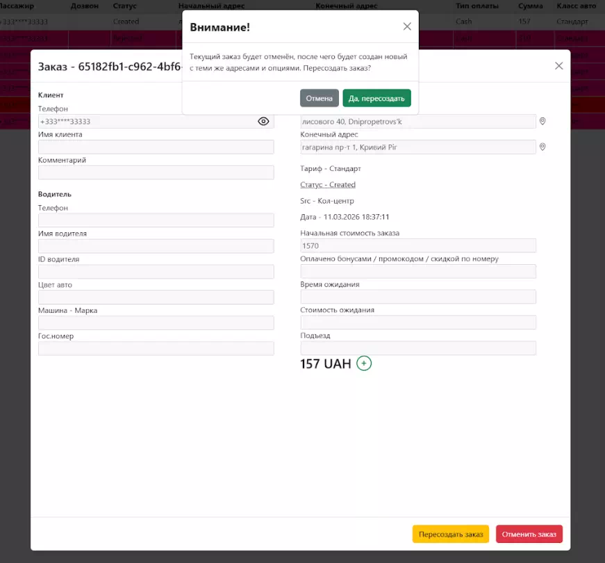Image resolution: width=605 pixels, height=563 pixels.
Task: Focus the driver's Телефон field
Action: [x=156, y=220]
